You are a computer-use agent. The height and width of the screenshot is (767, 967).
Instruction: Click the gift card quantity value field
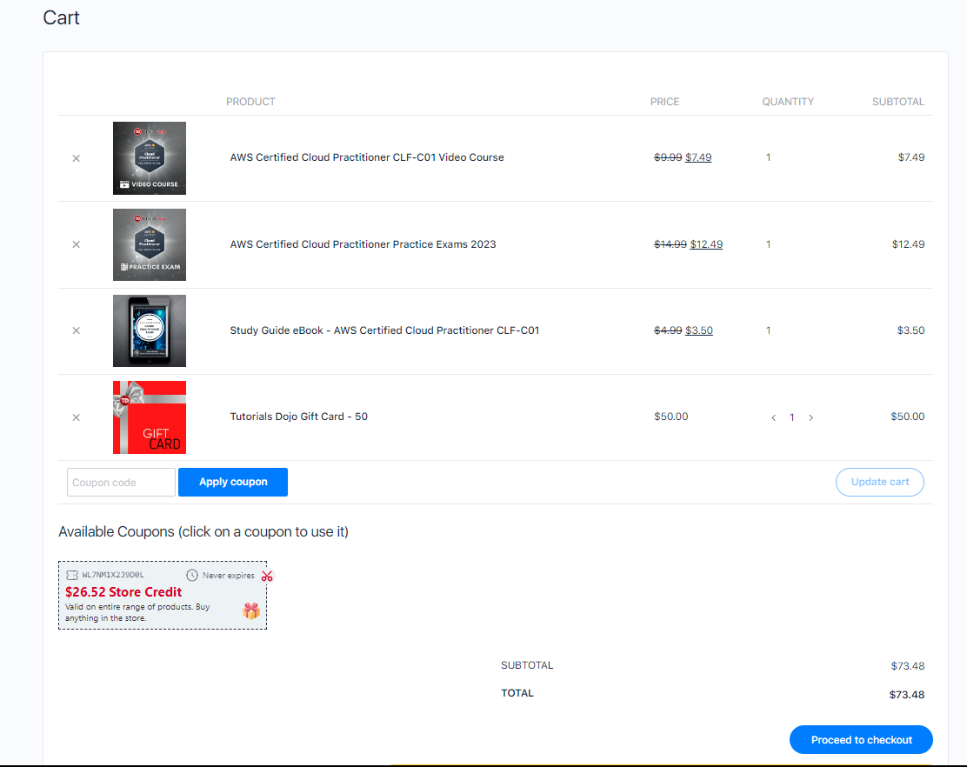click(792, 417)
